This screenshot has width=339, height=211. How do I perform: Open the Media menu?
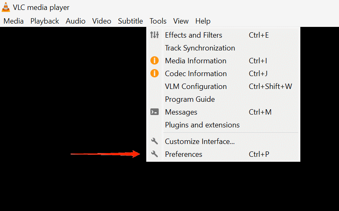pyautogui.click(x=14, y=21)
